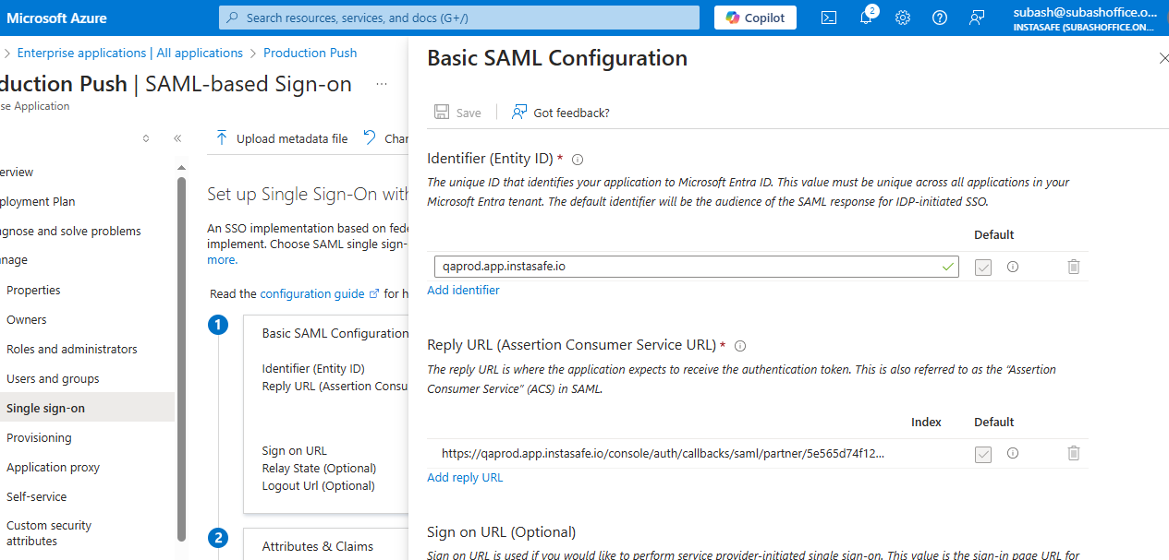This screenshot has width=1169, height=560.
Task: Click the Upload metadata file icon
Action: [222, 138]
